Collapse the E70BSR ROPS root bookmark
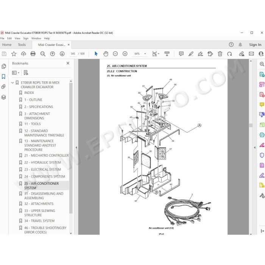265x265 pixels. [x=12, y=83]
